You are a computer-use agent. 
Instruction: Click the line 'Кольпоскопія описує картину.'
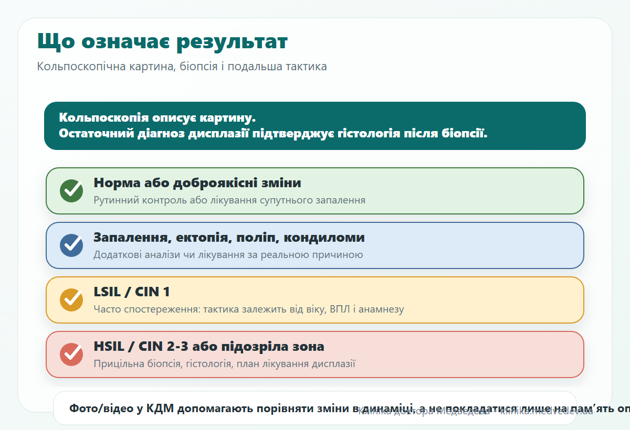click(x=157, y=117)
